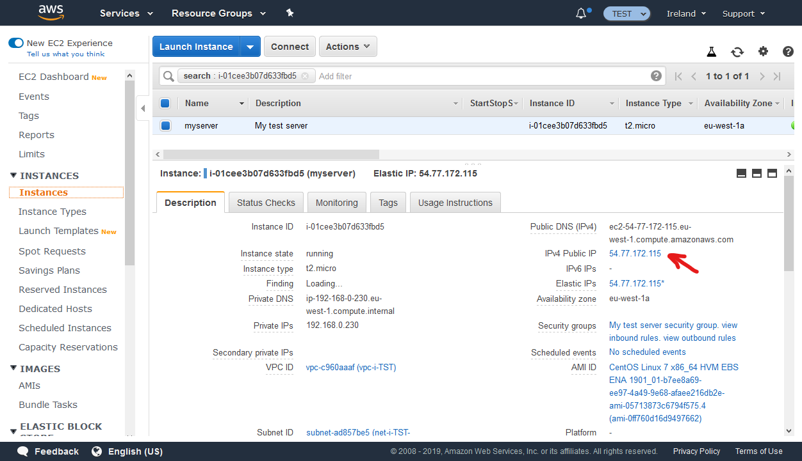Viewport: 802px width, 461px height.
Task: Click the Connect button
Action: pos(290,47)
